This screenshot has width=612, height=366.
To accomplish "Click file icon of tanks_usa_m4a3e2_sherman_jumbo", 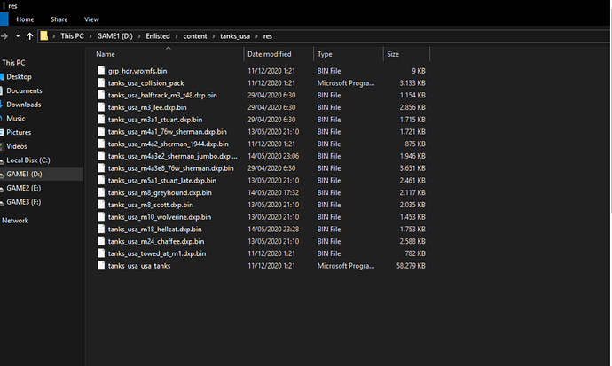I will click(101, 156).
